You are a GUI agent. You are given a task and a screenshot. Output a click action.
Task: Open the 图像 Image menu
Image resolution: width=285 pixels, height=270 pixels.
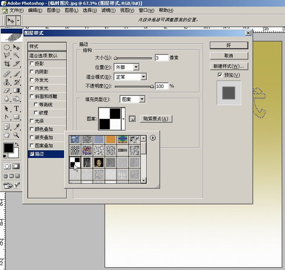53,10
